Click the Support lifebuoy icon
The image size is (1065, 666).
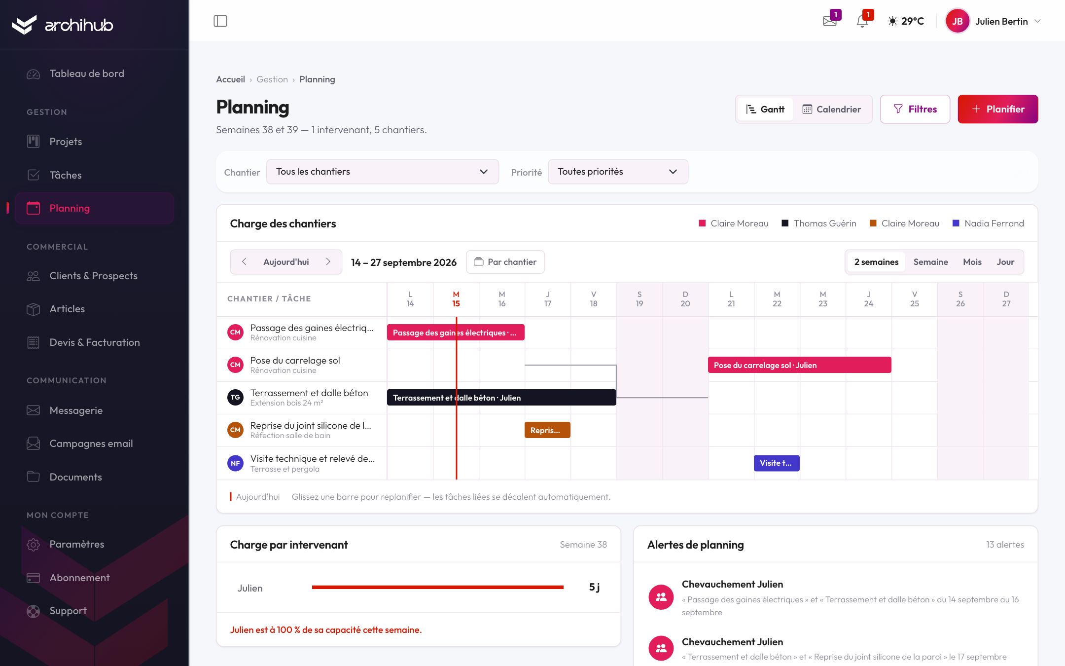point(33,611)
